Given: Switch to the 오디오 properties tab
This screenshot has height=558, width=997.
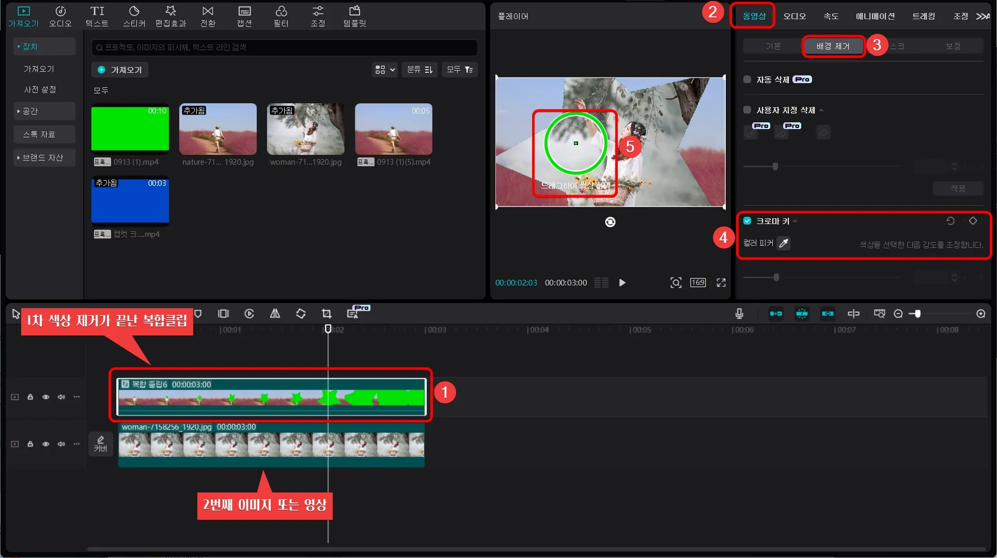Looking at the screenshot, I should [x=794, y=16].
